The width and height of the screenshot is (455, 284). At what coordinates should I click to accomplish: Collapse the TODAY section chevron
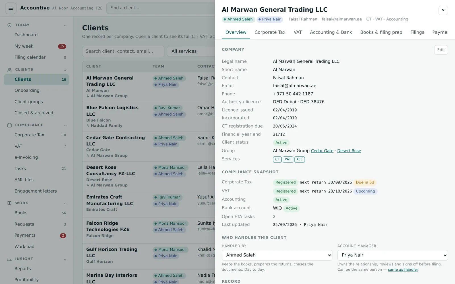point(65,26)
